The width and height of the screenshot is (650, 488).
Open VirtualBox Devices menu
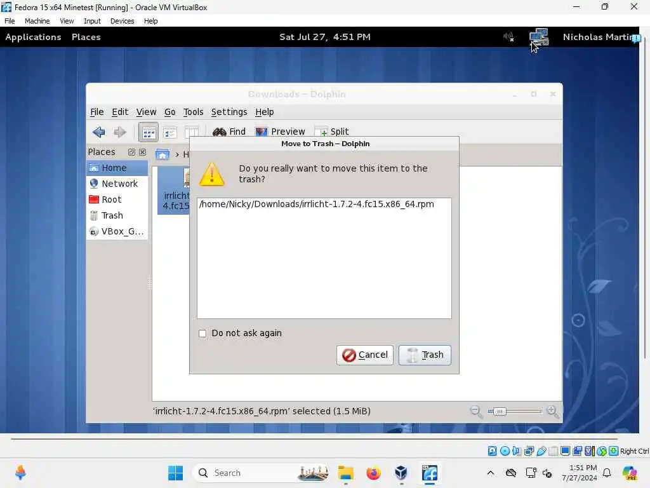pyautogui.click(x=123, y=21)
